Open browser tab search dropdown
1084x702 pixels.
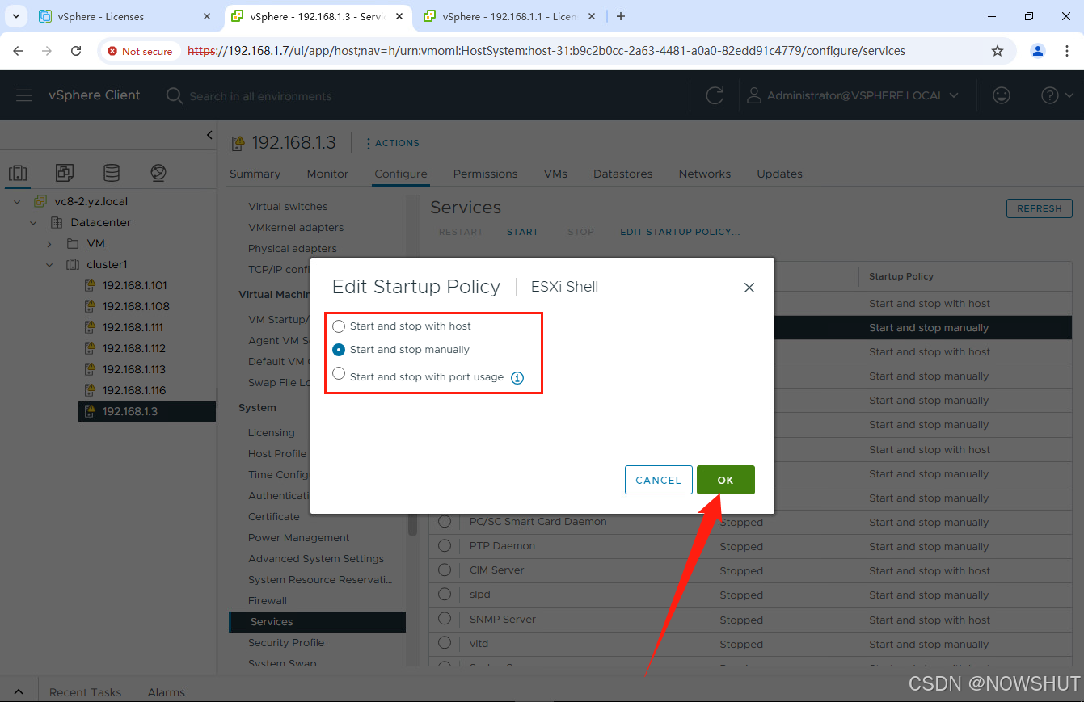15,16
